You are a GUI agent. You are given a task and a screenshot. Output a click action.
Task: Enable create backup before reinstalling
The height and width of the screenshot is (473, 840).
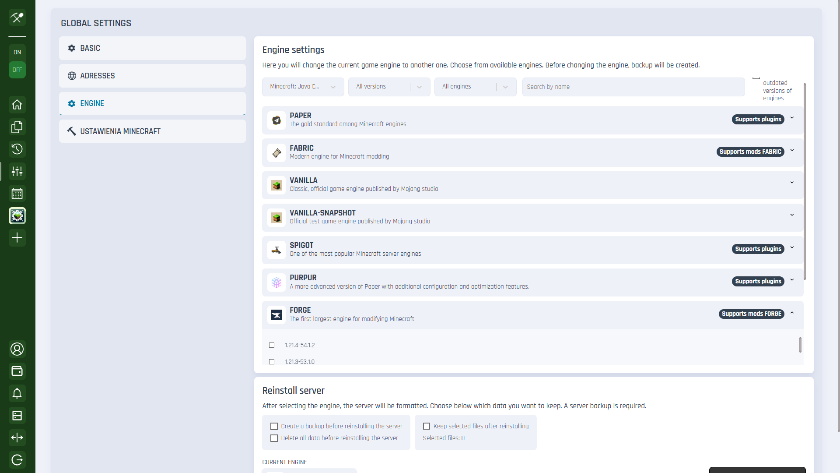click(x=274, y=426)
